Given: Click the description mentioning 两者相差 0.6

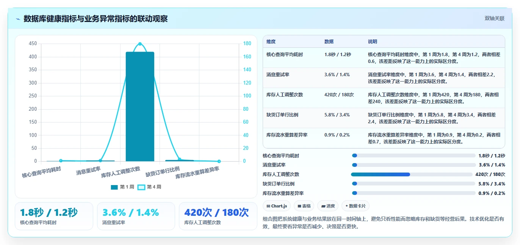Looking at the screenshot, I should [x=434, y=58].
